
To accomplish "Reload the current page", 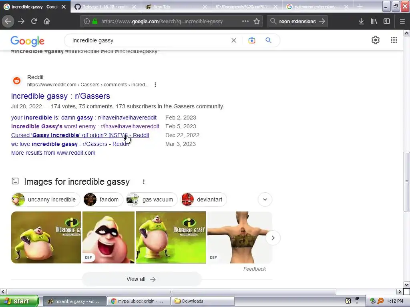I will coord(34,22).
